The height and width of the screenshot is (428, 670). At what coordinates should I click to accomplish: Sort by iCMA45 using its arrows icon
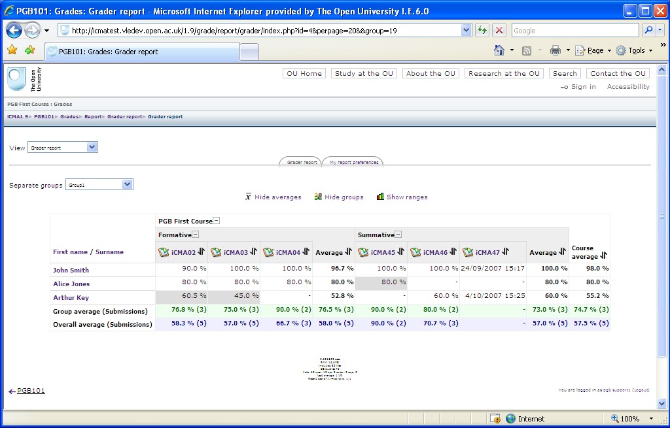[x=400, y=252]
